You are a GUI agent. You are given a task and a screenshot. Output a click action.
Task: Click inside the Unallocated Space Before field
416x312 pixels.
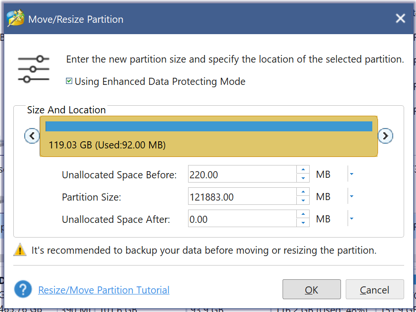tap(242, 174)
